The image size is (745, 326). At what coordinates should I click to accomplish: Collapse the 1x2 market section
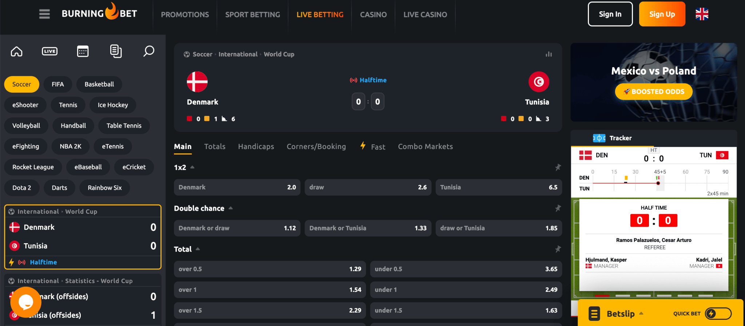tap(192, 167)
